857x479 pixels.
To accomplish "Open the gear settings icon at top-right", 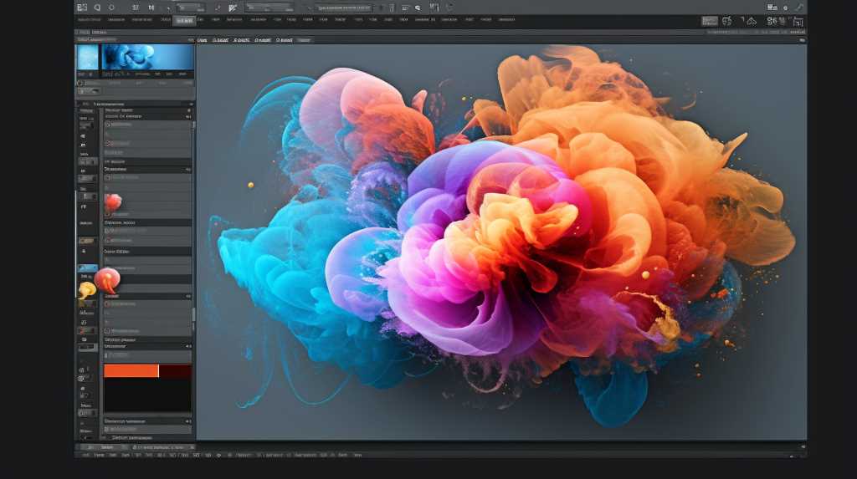I will (x=785, y=8).
